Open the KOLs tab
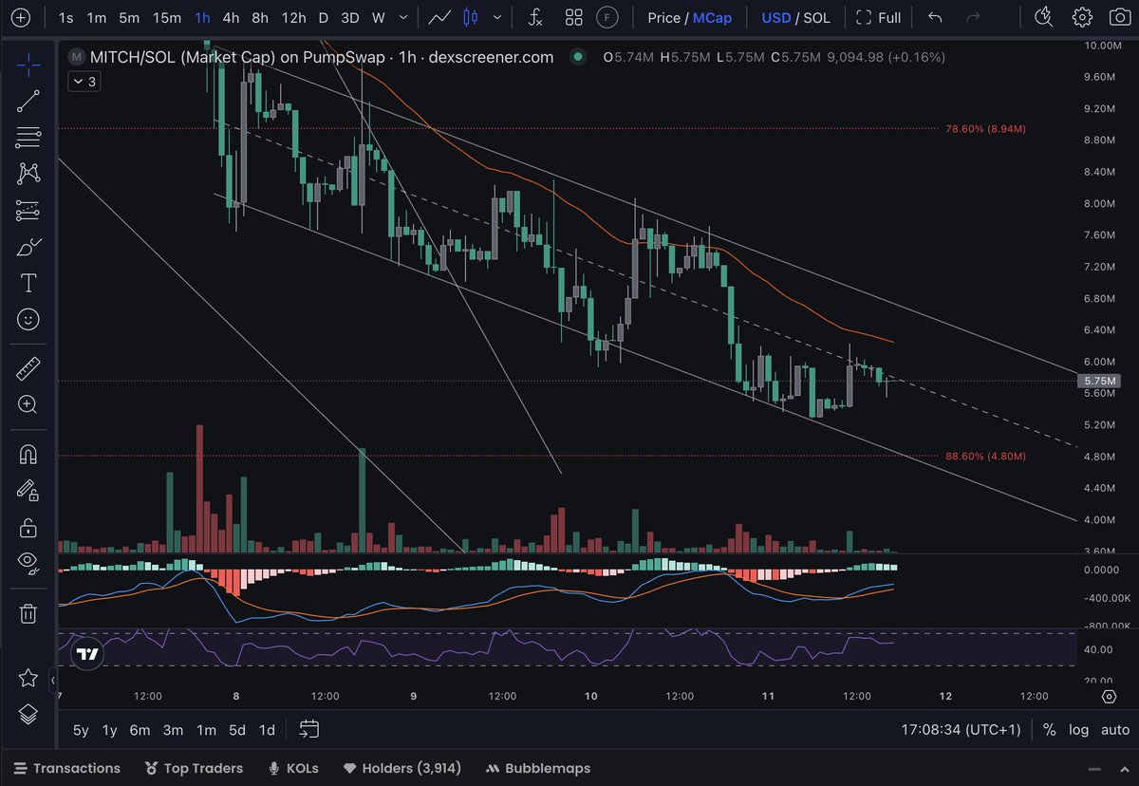 coord(293,768)
